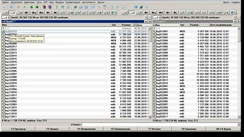This screenshot has width=244, height=137.
Task: Go to parent directory button, left panel
Action: click(x=149, y=18)
